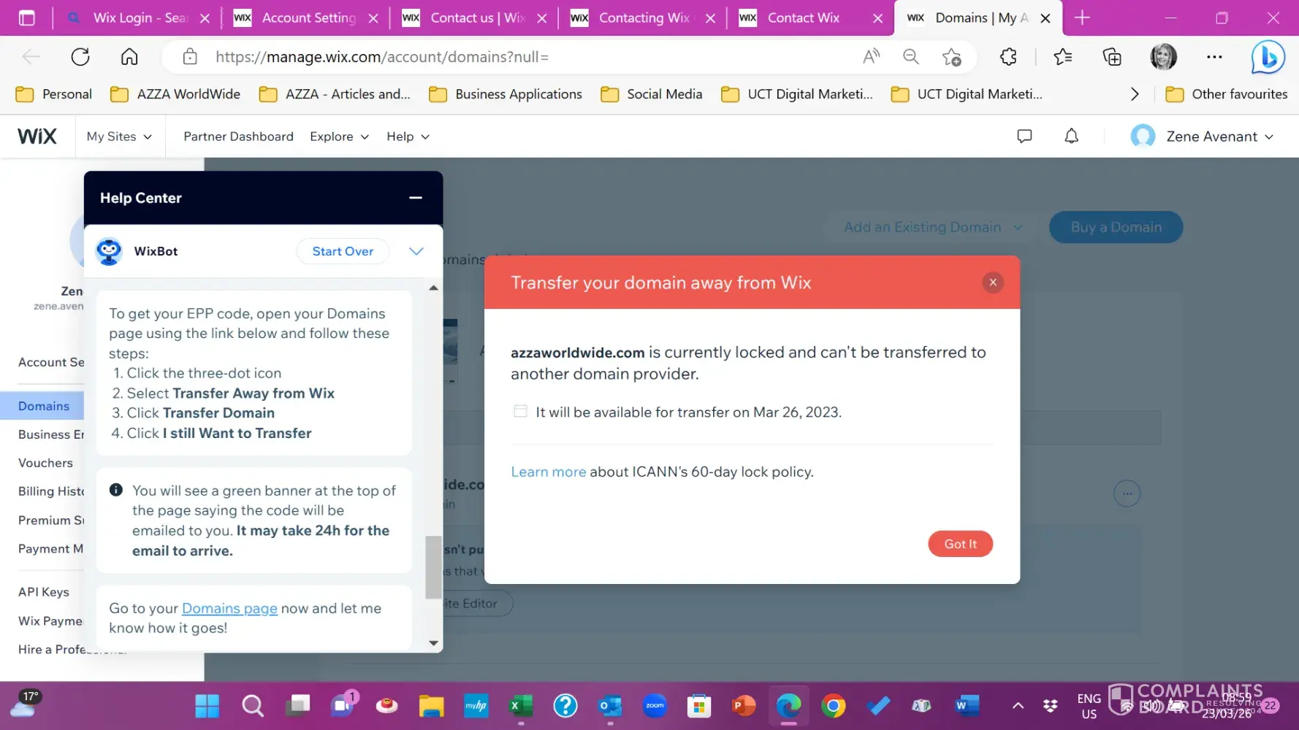Click Start Over in WixBot chat
The width and height of the screenshot is (1299, 730).
pyautogui.click(x=343, y=251)
